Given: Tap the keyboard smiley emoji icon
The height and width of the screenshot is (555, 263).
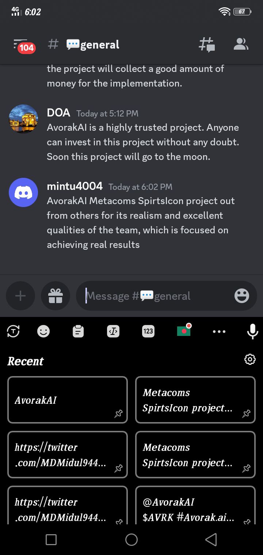Looking at the screenshot, I should [x=43, y=331].
